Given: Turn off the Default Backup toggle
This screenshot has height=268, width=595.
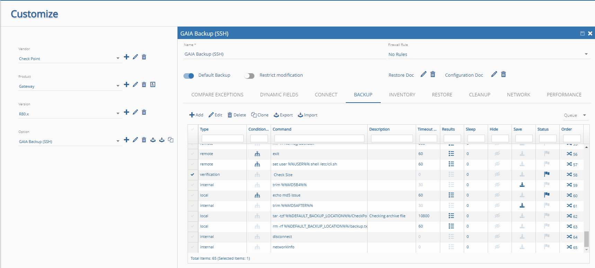Looking at the screenshot, I should (x=189, y=76).
